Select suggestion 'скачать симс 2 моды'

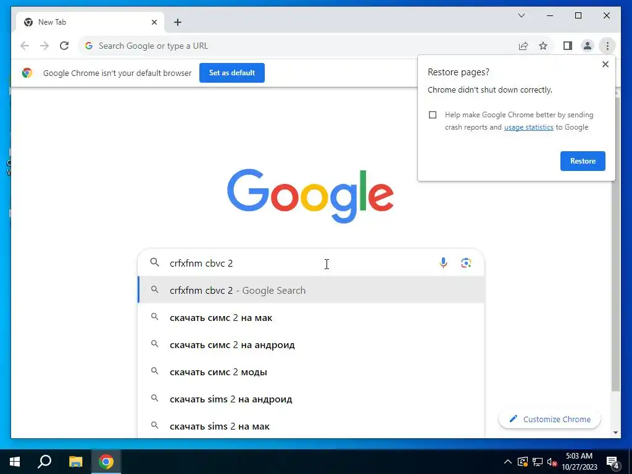310,372
